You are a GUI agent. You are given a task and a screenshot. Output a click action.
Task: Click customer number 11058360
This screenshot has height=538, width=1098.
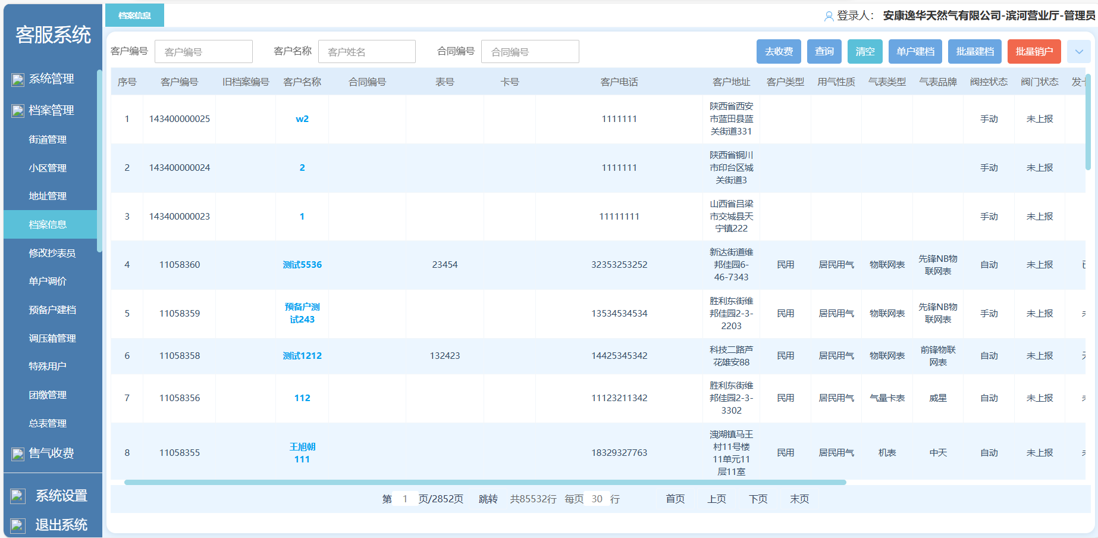[180, 265]
